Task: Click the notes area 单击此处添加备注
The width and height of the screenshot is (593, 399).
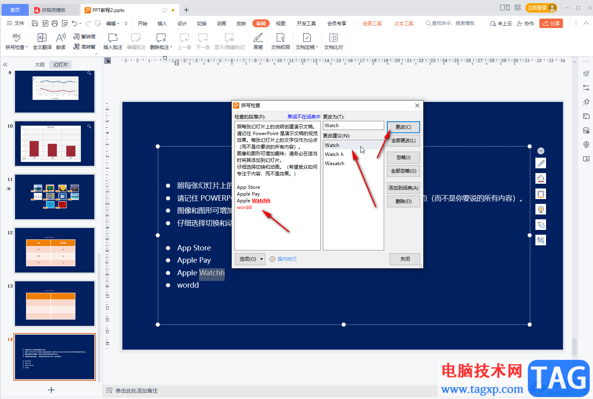Action: (137, 391)
